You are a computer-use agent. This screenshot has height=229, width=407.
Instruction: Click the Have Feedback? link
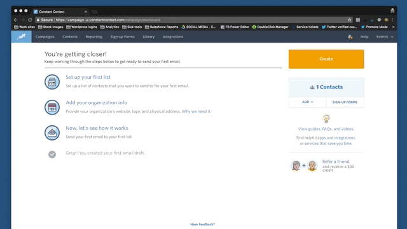coord(202,225)
